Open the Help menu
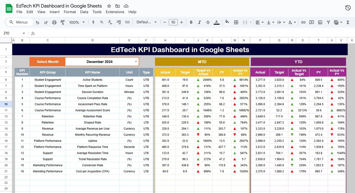 pos(132,12)
